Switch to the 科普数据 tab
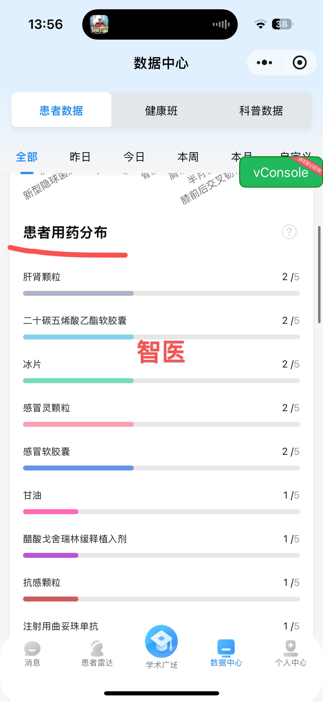This screenshot has height=702, width=323. 261,111
